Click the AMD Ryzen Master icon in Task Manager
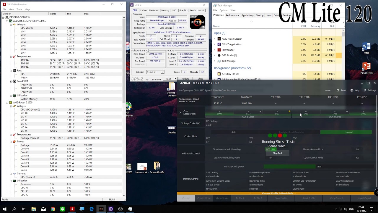378x213 pixels. tap(219, 39)
